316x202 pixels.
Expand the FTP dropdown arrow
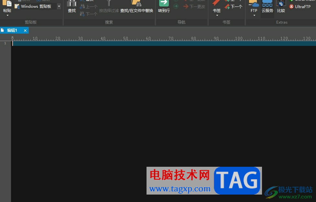[254, 15]
